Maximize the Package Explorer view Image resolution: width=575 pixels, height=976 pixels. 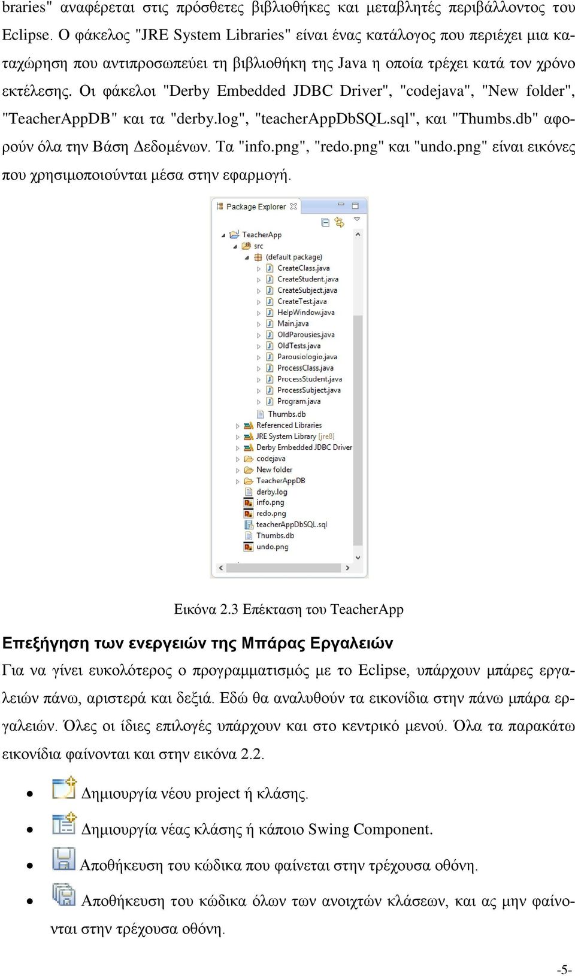click(x=355, y=205)
